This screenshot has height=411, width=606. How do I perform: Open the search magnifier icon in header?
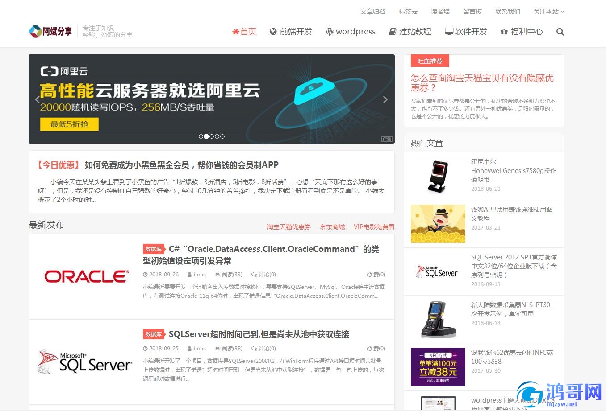pyautogui.click(x=560, y=32)
